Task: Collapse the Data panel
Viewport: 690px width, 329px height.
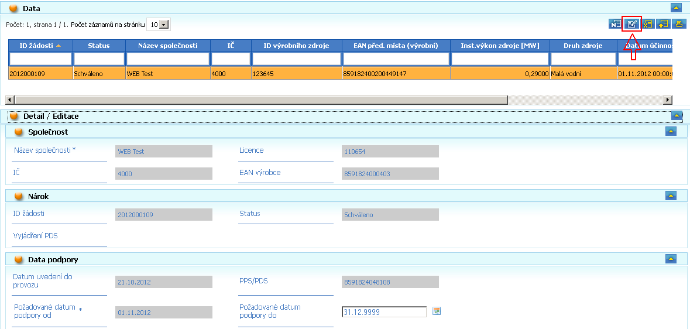Action: [x=677, y=8]
